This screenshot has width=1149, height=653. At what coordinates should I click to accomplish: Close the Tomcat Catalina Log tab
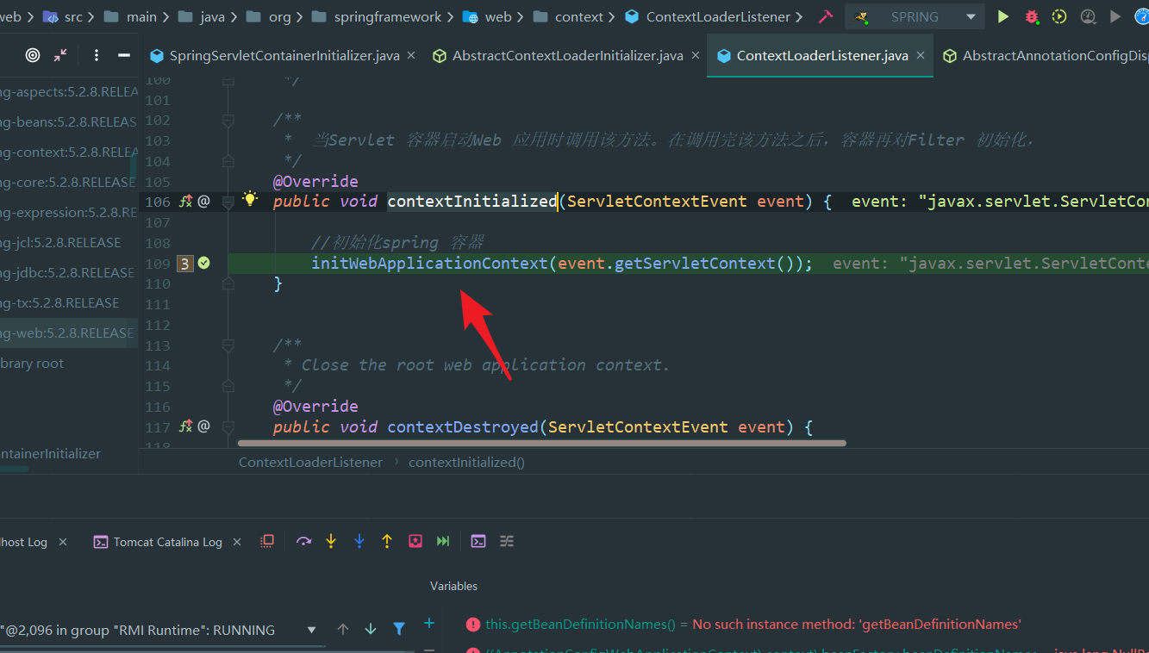tap(235, 542)
